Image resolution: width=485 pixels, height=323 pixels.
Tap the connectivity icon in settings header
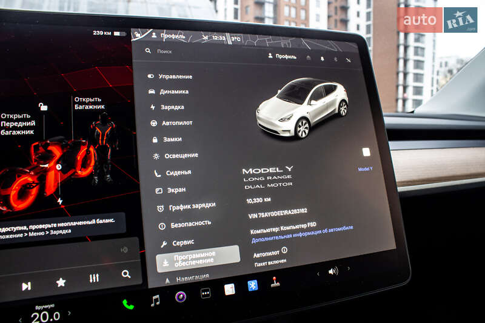[349, 60]
